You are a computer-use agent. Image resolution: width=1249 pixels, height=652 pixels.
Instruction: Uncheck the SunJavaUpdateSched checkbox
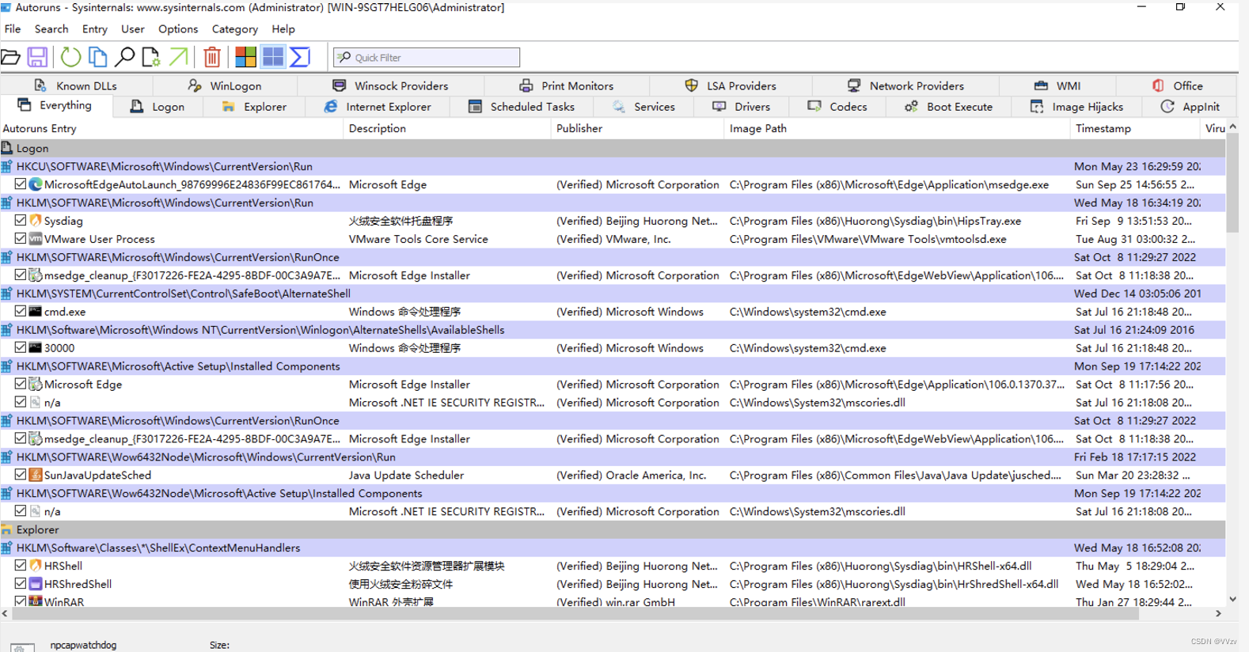(x=21, y=475)
